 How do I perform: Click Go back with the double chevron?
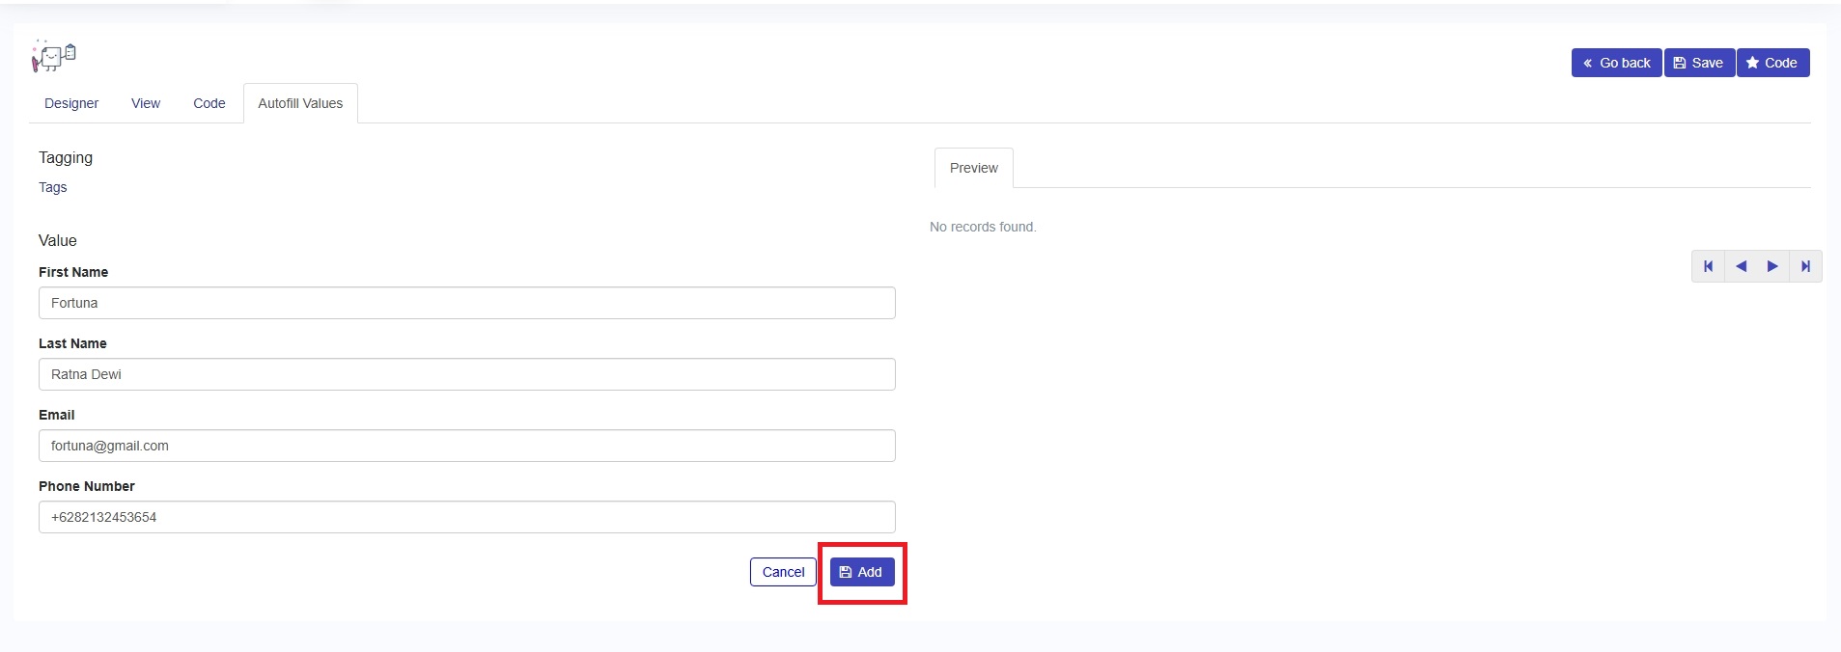1616,63
